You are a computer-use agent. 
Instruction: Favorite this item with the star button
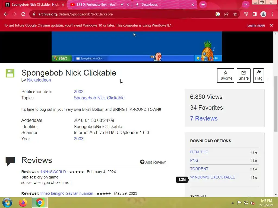(x=226, y=76)
